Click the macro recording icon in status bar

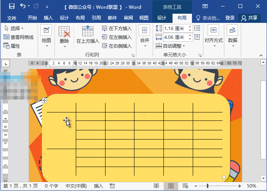112,186
